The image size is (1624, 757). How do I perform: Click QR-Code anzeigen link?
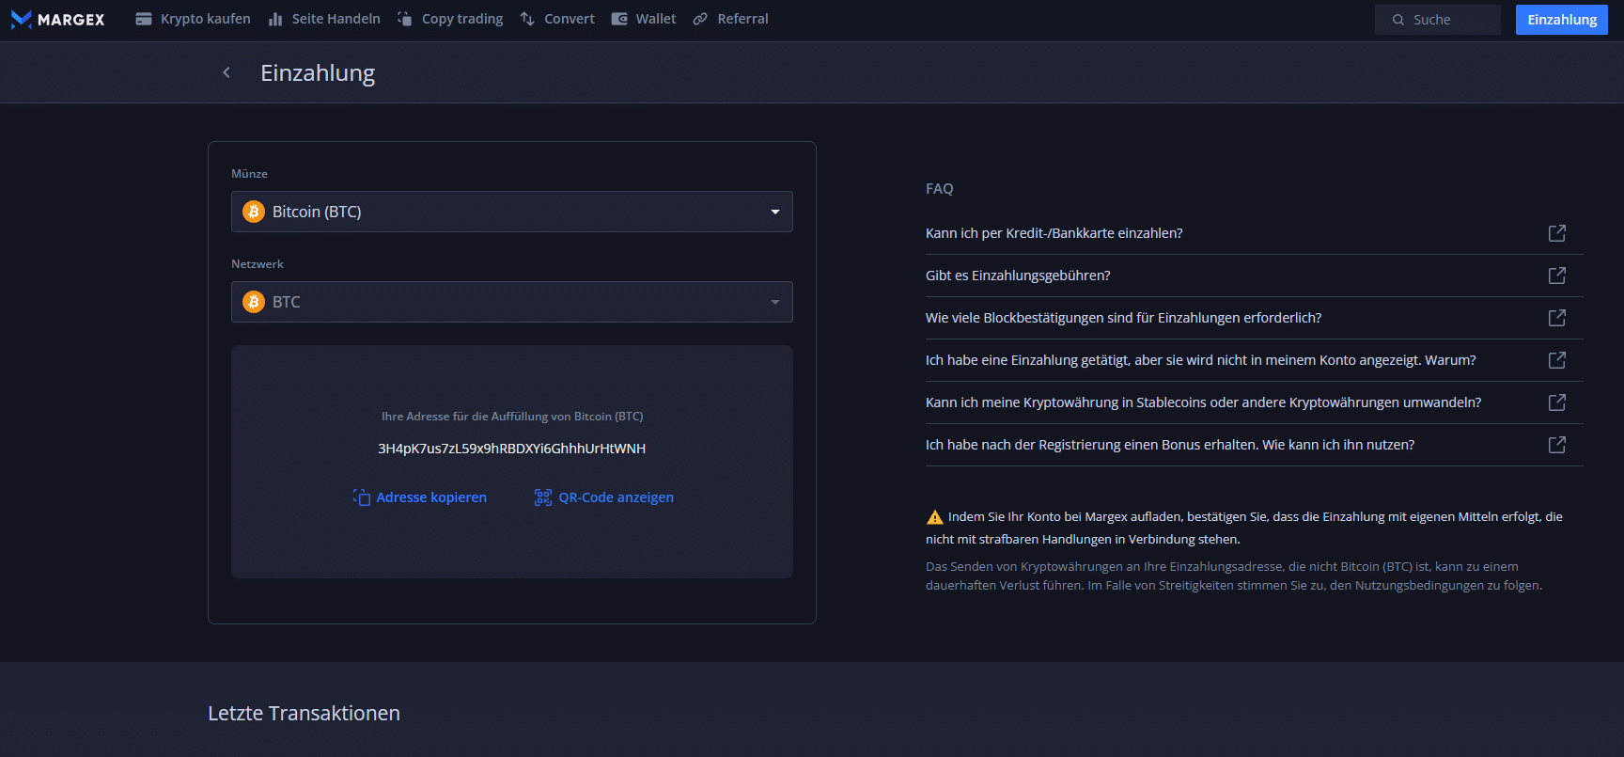point(617,497)
